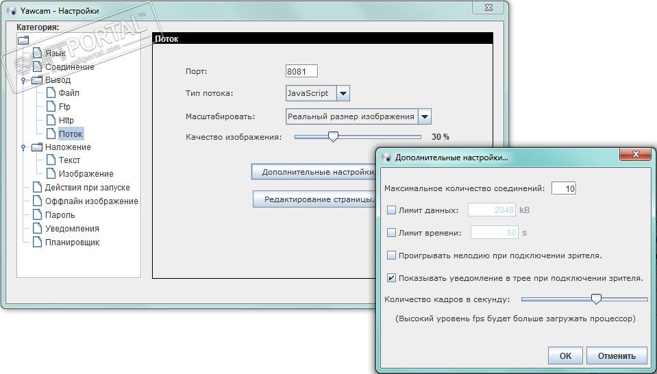Select Уведомления category
Viewport: 657px width, 374px height.
[72, 229]
